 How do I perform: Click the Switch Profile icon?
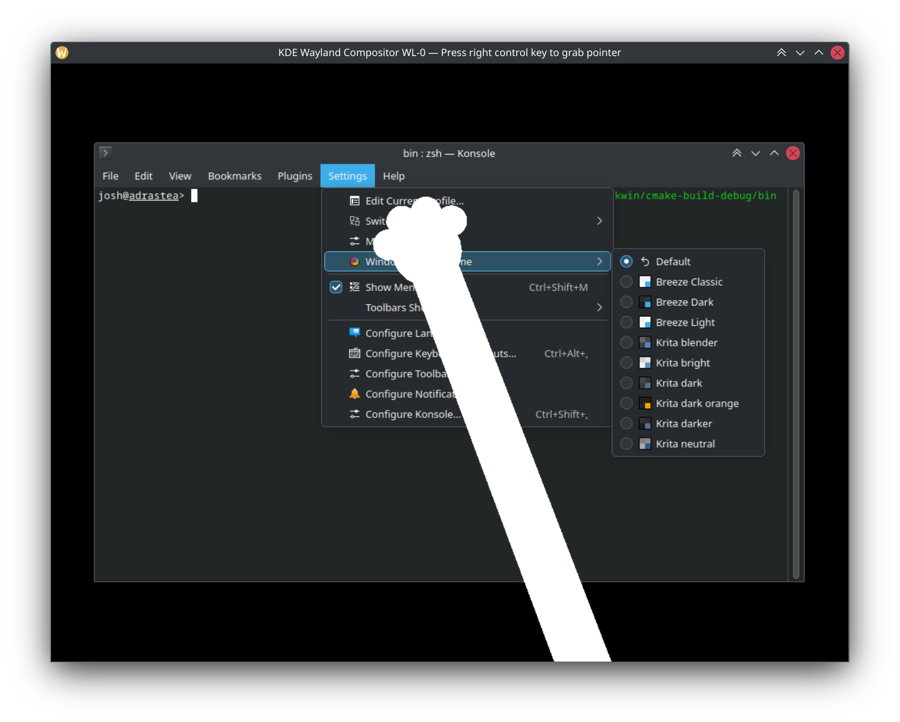[x=354, y=221]
